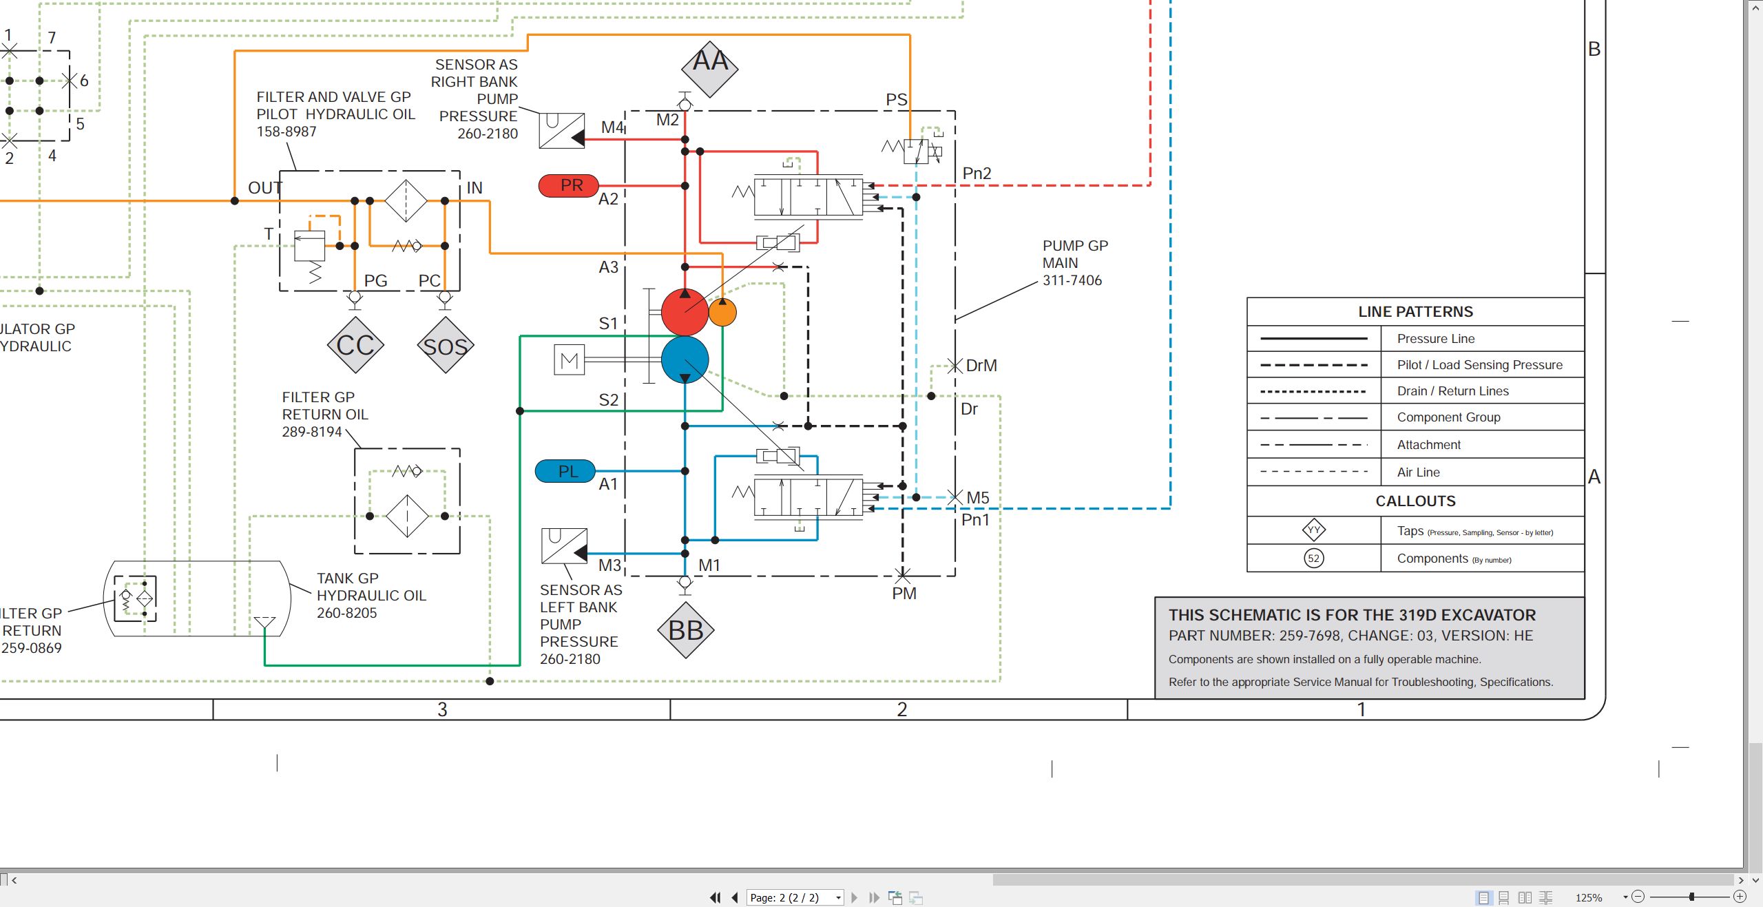
Task: Click 'Pilot / Load Sensing Pressure' legend entry
Action: (1480, 365)
